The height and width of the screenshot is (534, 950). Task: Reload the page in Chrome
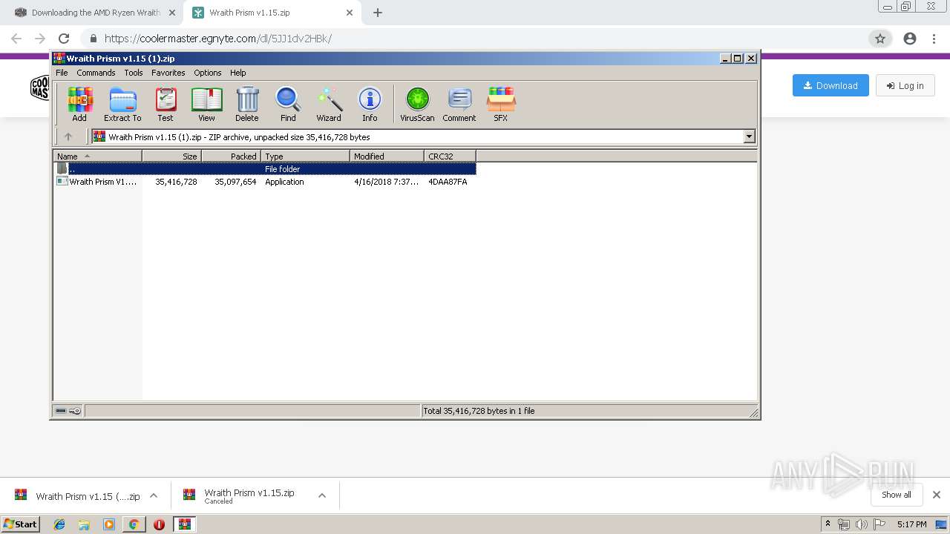[64, 39]
